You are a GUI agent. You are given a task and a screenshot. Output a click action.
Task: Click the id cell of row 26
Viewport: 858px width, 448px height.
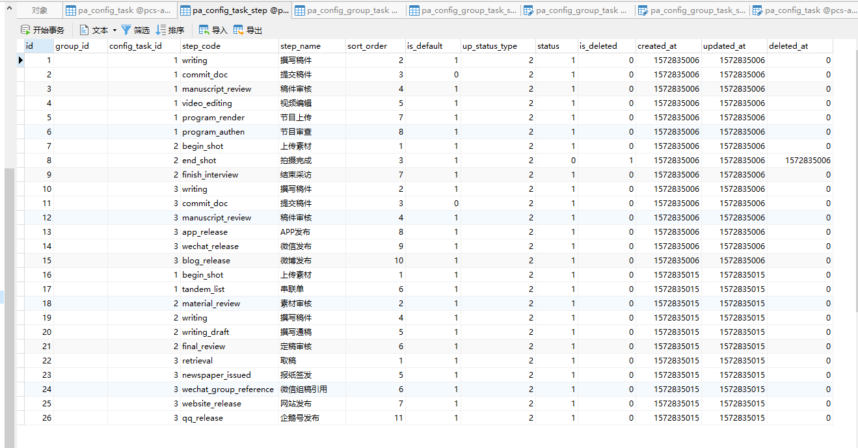(38, 418)
